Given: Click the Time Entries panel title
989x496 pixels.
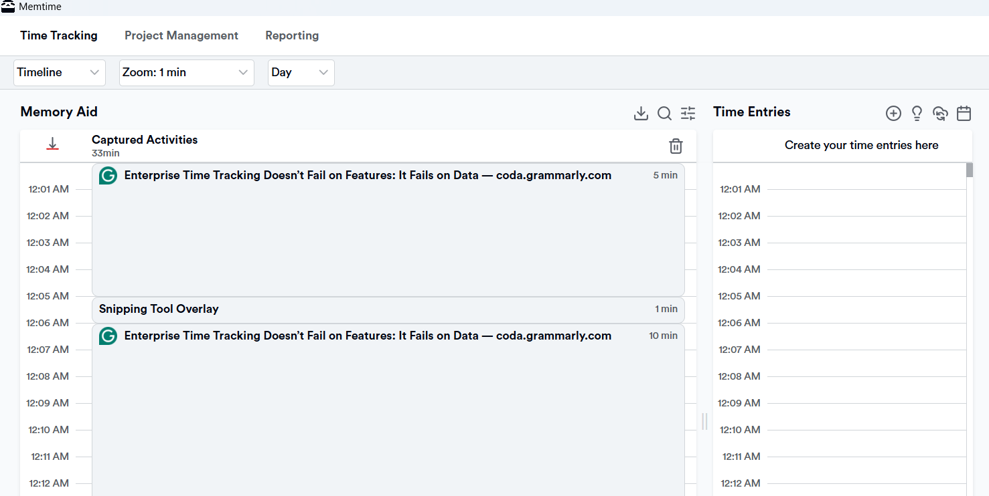Looking at the screenshot, I should (x=752, y=112).
